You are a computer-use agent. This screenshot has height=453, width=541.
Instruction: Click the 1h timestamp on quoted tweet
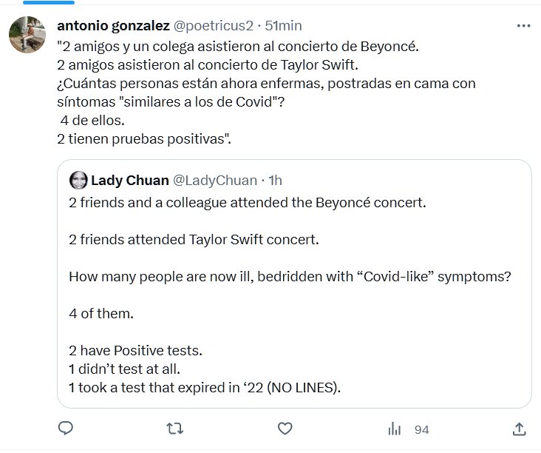pos(274,180)
